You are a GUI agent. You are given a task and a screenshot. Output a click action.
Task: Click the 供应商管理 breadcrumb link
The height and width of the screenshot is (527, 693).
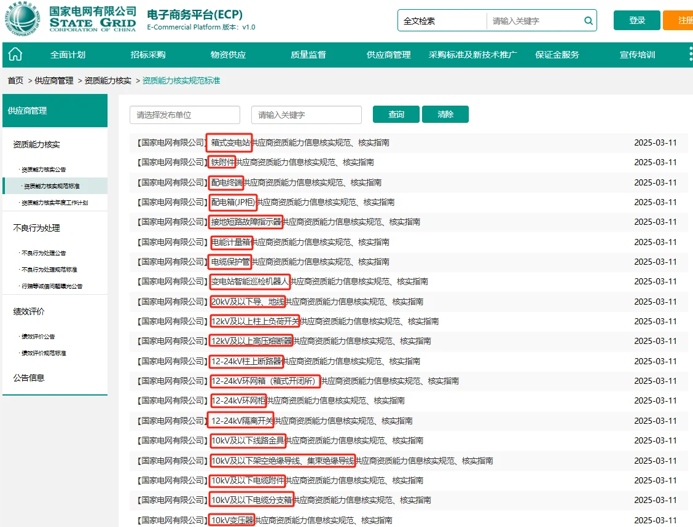[53, 80]
